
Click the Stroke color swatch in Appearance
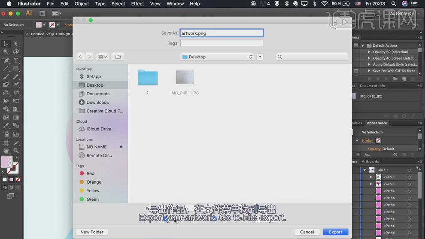coord(378,140)
